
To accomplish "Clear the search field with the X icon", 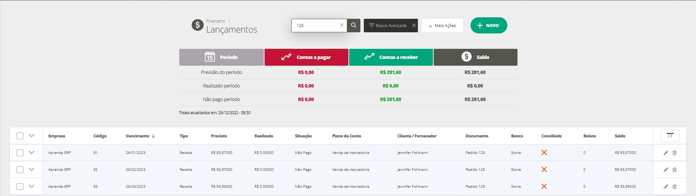I will tap(342, 25).
